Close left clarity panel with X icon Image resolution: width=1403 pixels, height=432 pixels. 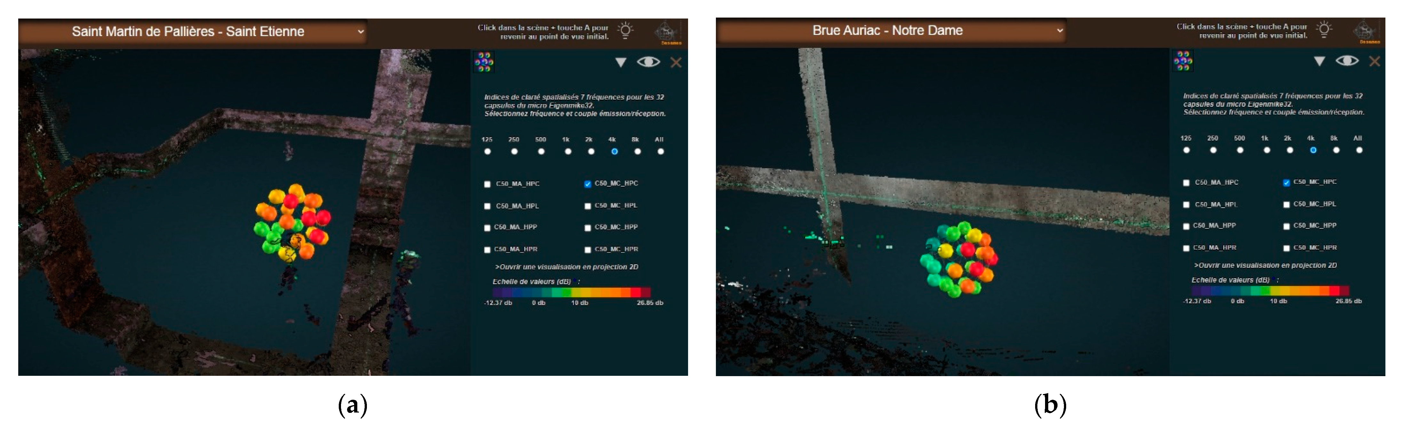click(x=676, y=63)
